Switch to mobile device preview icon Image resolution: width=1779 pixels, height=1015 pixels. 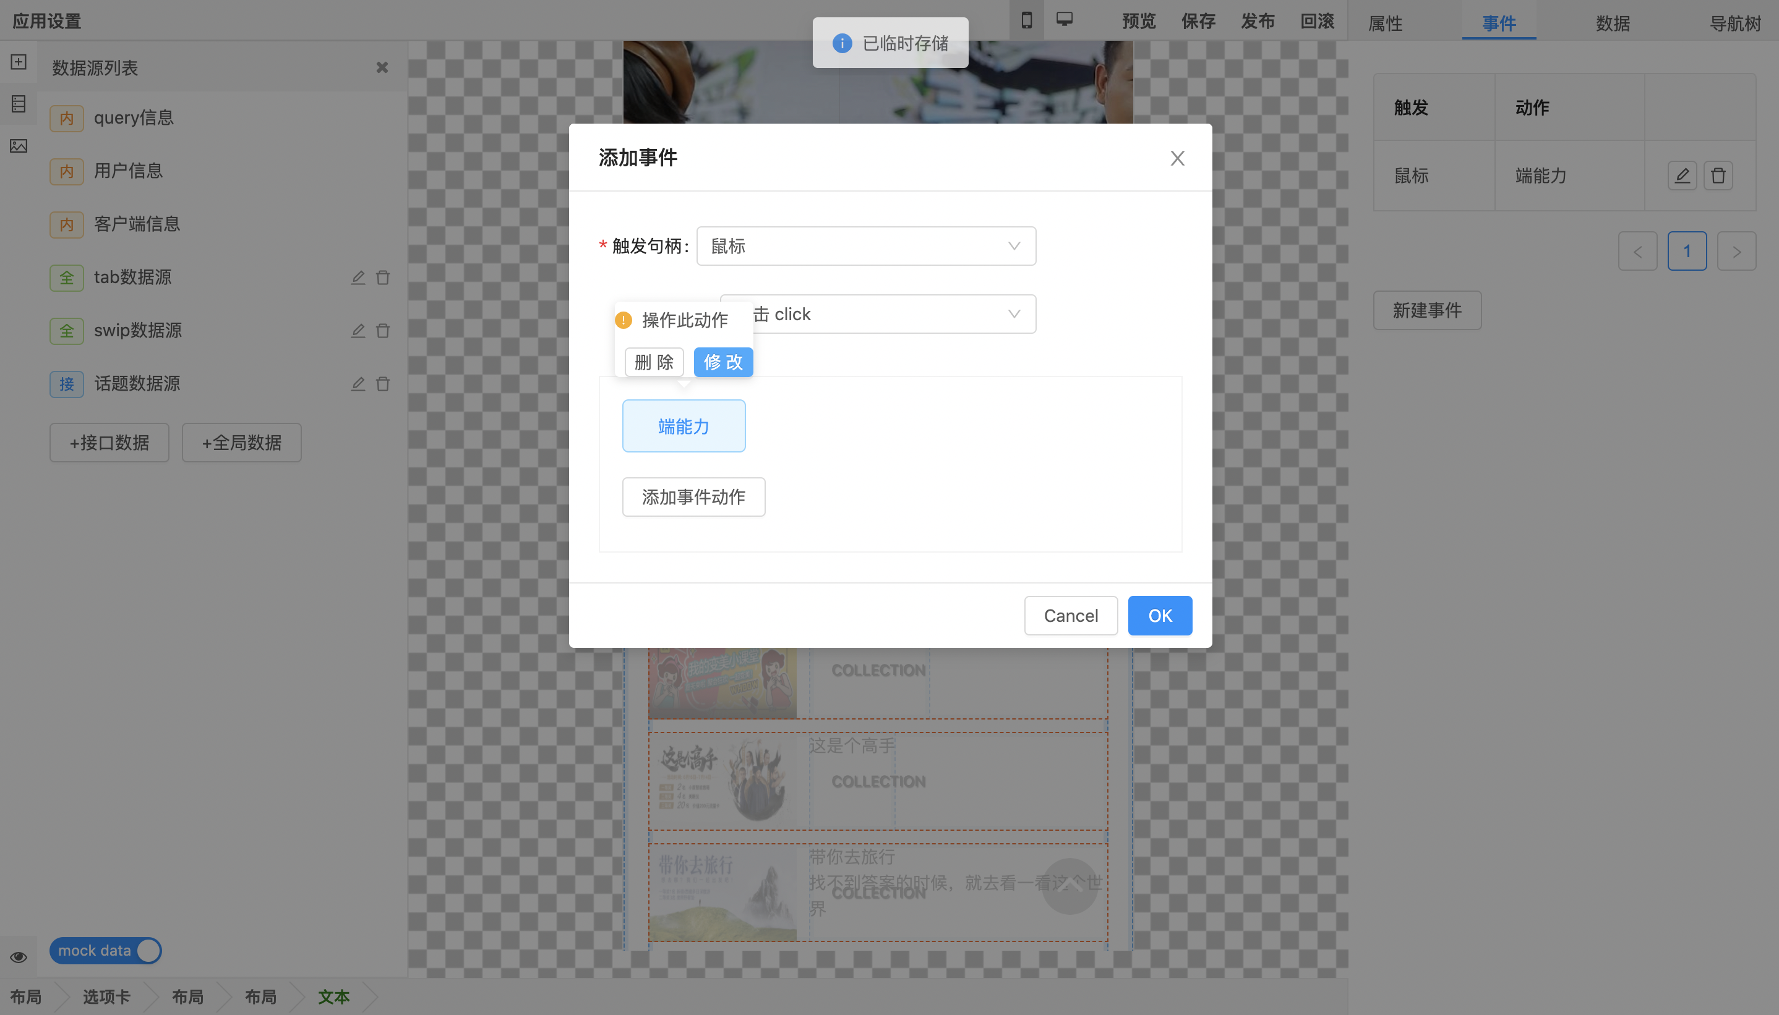[1027, 20]
